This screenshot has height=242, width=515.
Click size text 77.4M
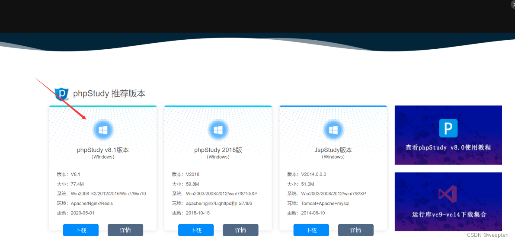click(x=77, y=184)
